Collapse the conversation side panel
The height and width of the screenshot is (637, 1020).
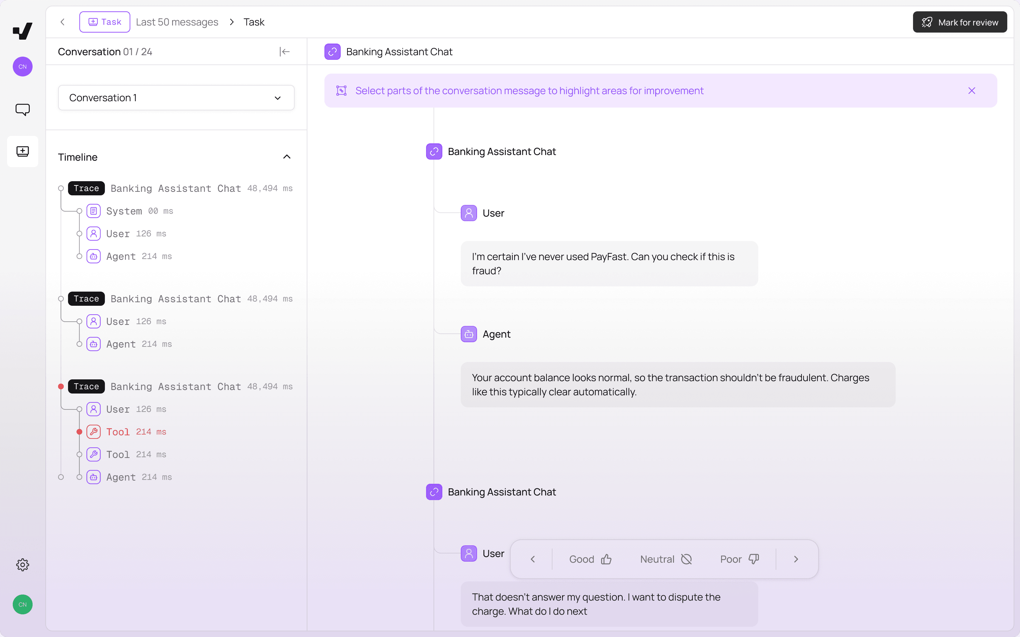[284, 51]
